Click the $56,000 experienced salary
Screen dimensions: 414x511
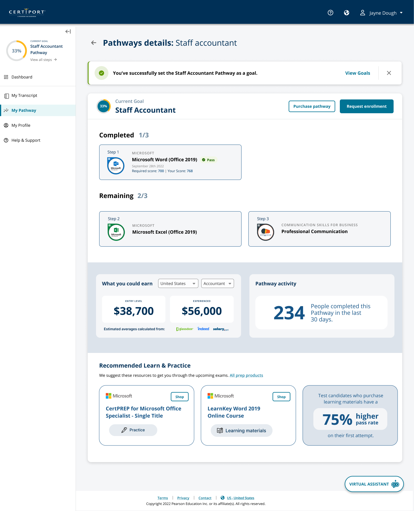(202, 311)
